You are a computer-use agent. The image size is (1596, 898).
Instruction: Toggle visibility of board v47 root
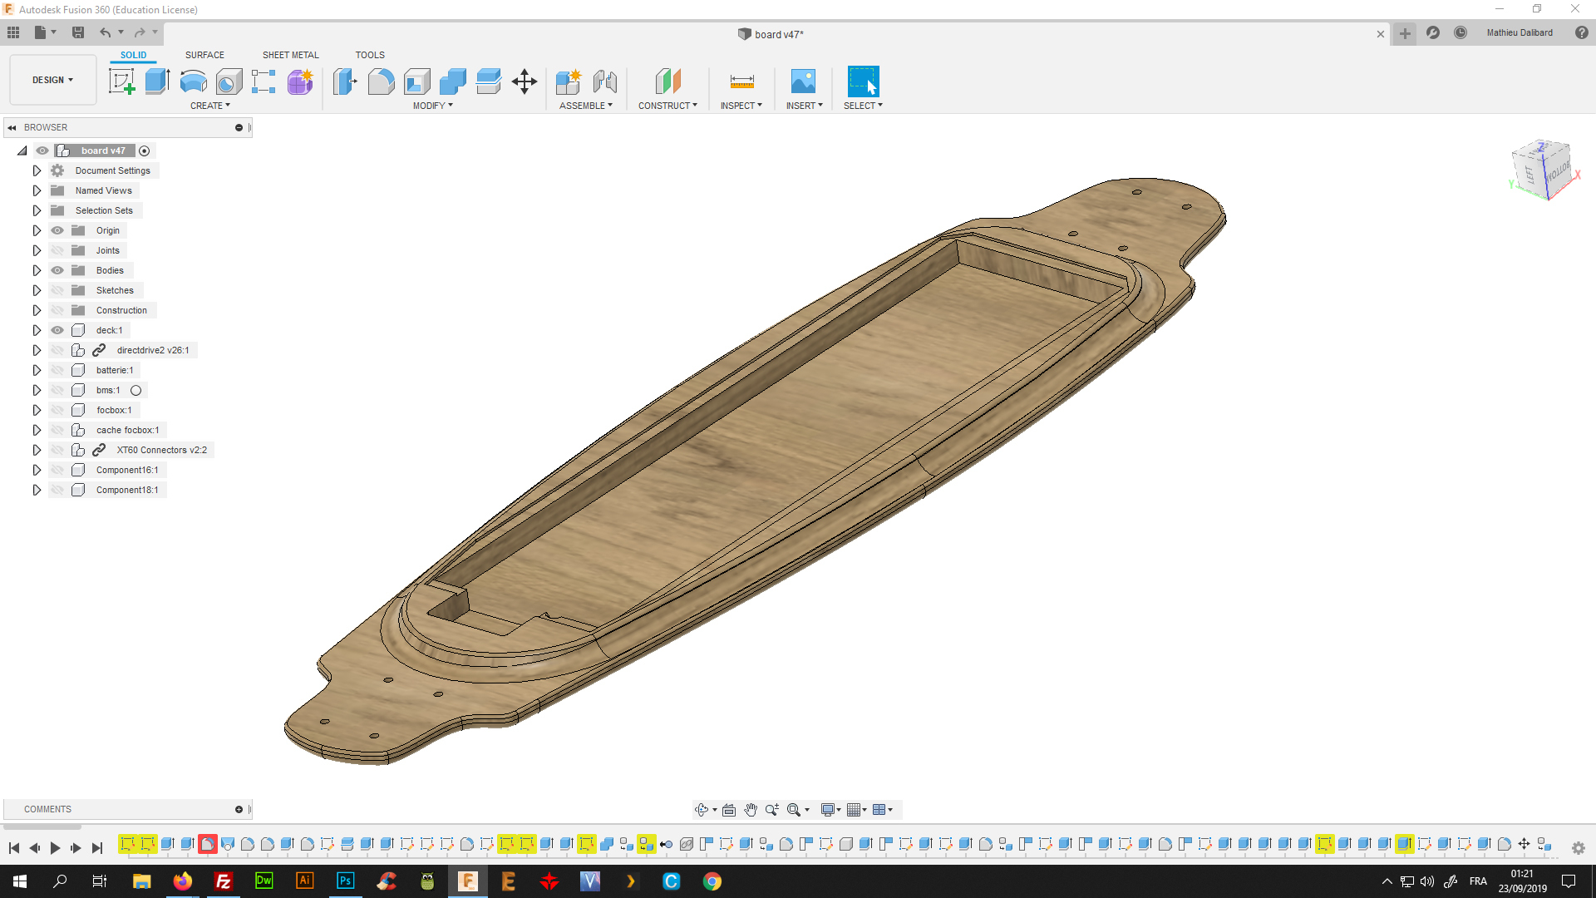(x=42, y=150)
